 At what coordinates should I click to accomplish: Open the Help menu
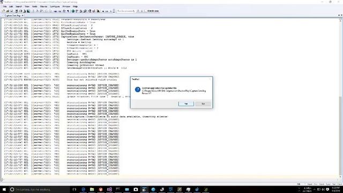[75, 6]
